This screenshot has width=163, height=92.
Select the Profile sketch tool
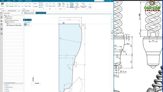tap(7, 5)
